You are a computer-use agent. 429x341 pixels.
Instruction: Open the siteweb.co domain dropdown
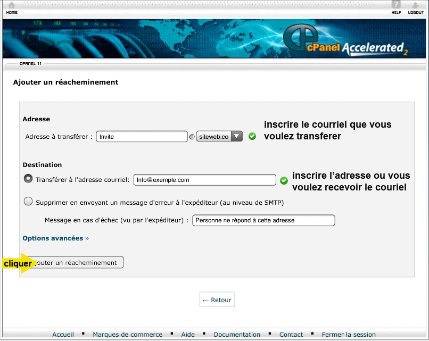click(219, 137)
